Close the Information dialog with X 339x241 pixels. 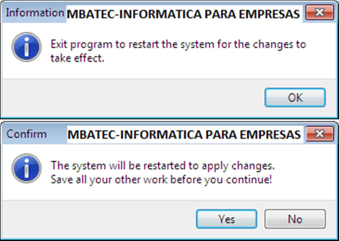click(319, 13)
